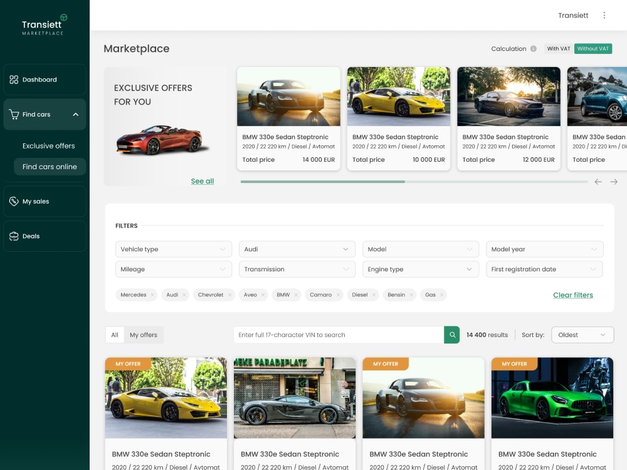Click the 14 400 results count
The height and width of the screenshot is (470, 627).
click(x=487, y=335)
